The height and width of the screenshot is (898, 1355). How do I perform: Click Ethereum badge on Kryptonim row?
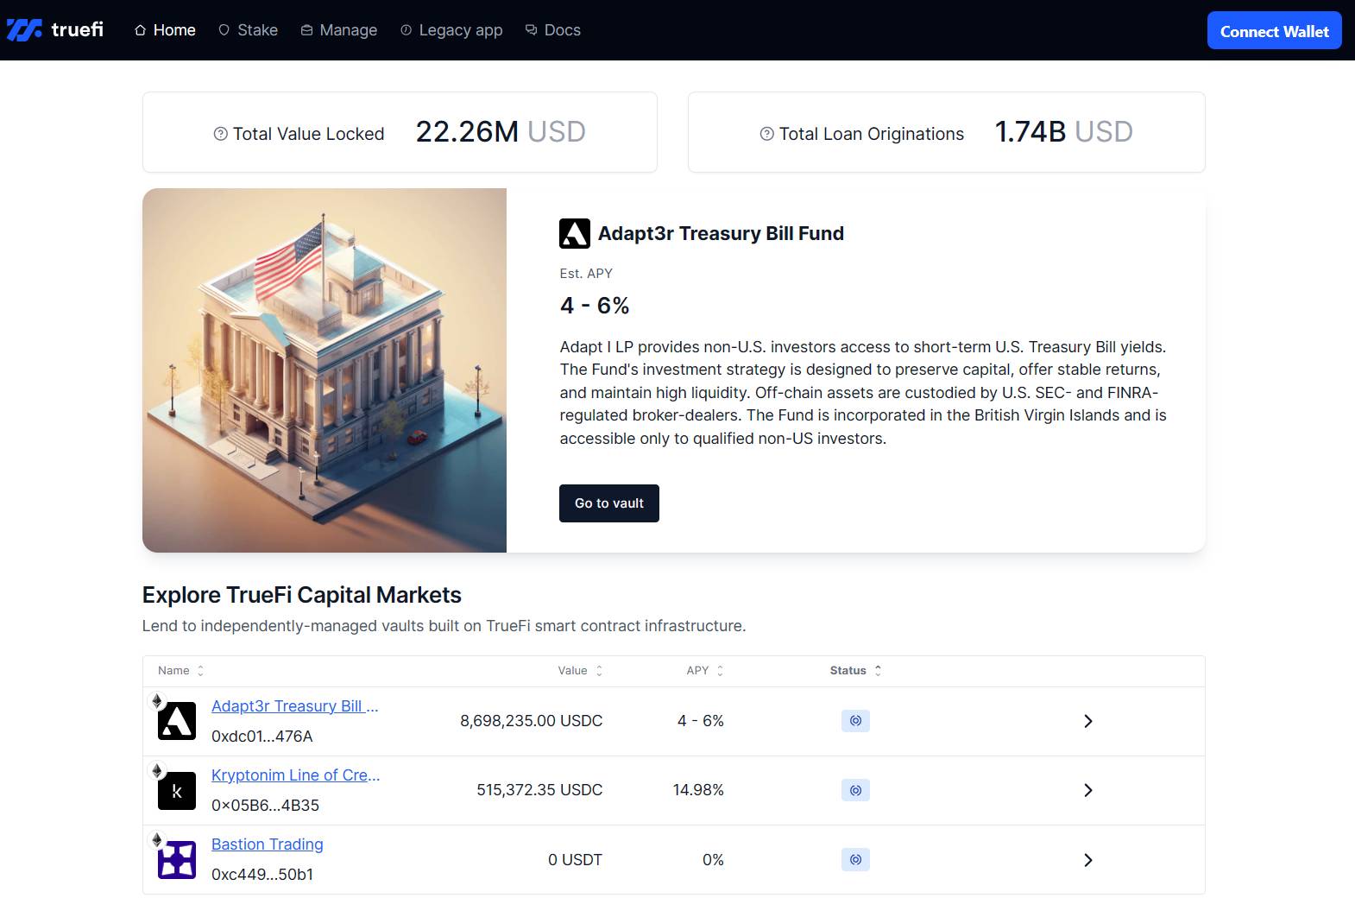[157, 770]
